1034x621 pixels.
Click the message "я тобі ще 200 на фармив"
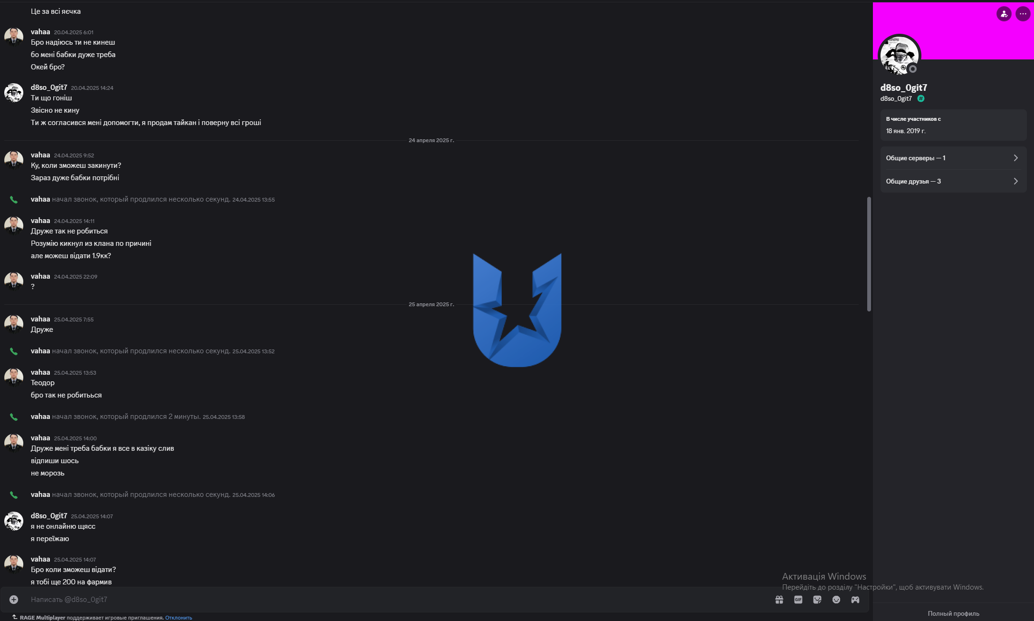[71, 582]
